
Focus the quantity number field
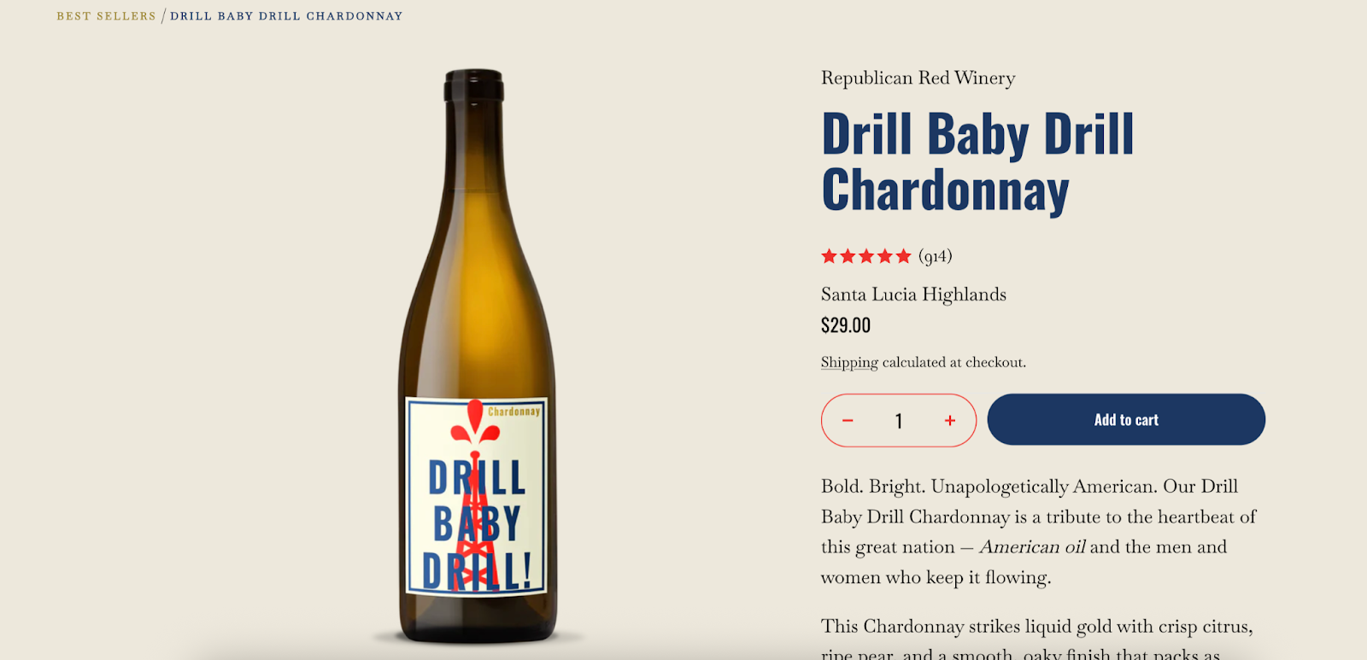899,420
